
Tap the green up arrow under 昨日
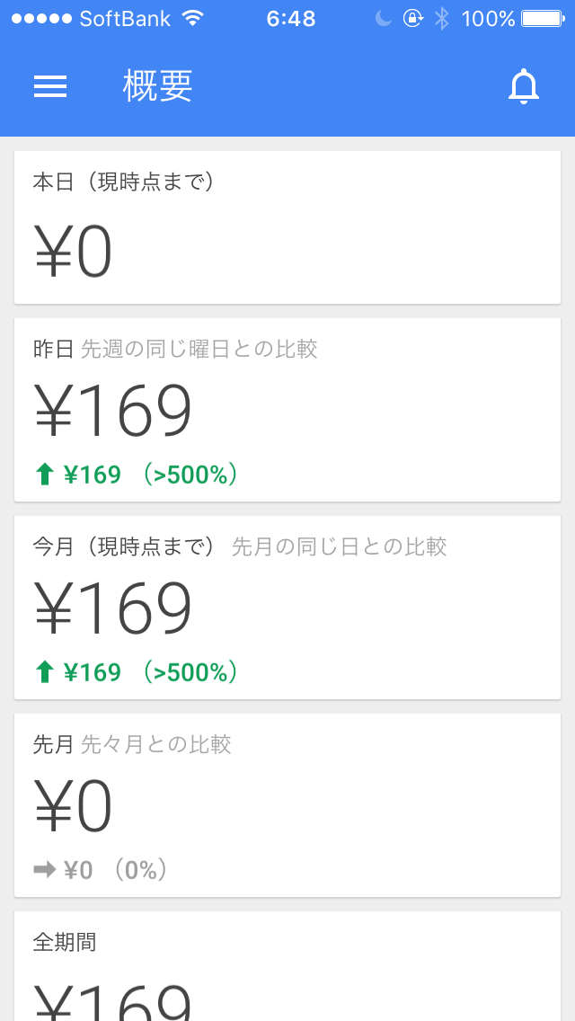tap(45, 475)
